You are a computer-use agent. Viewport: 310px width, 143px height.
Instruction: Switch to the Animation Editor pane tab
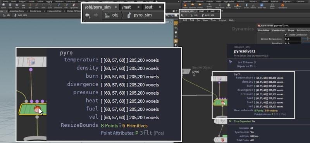tap(17, 11)
